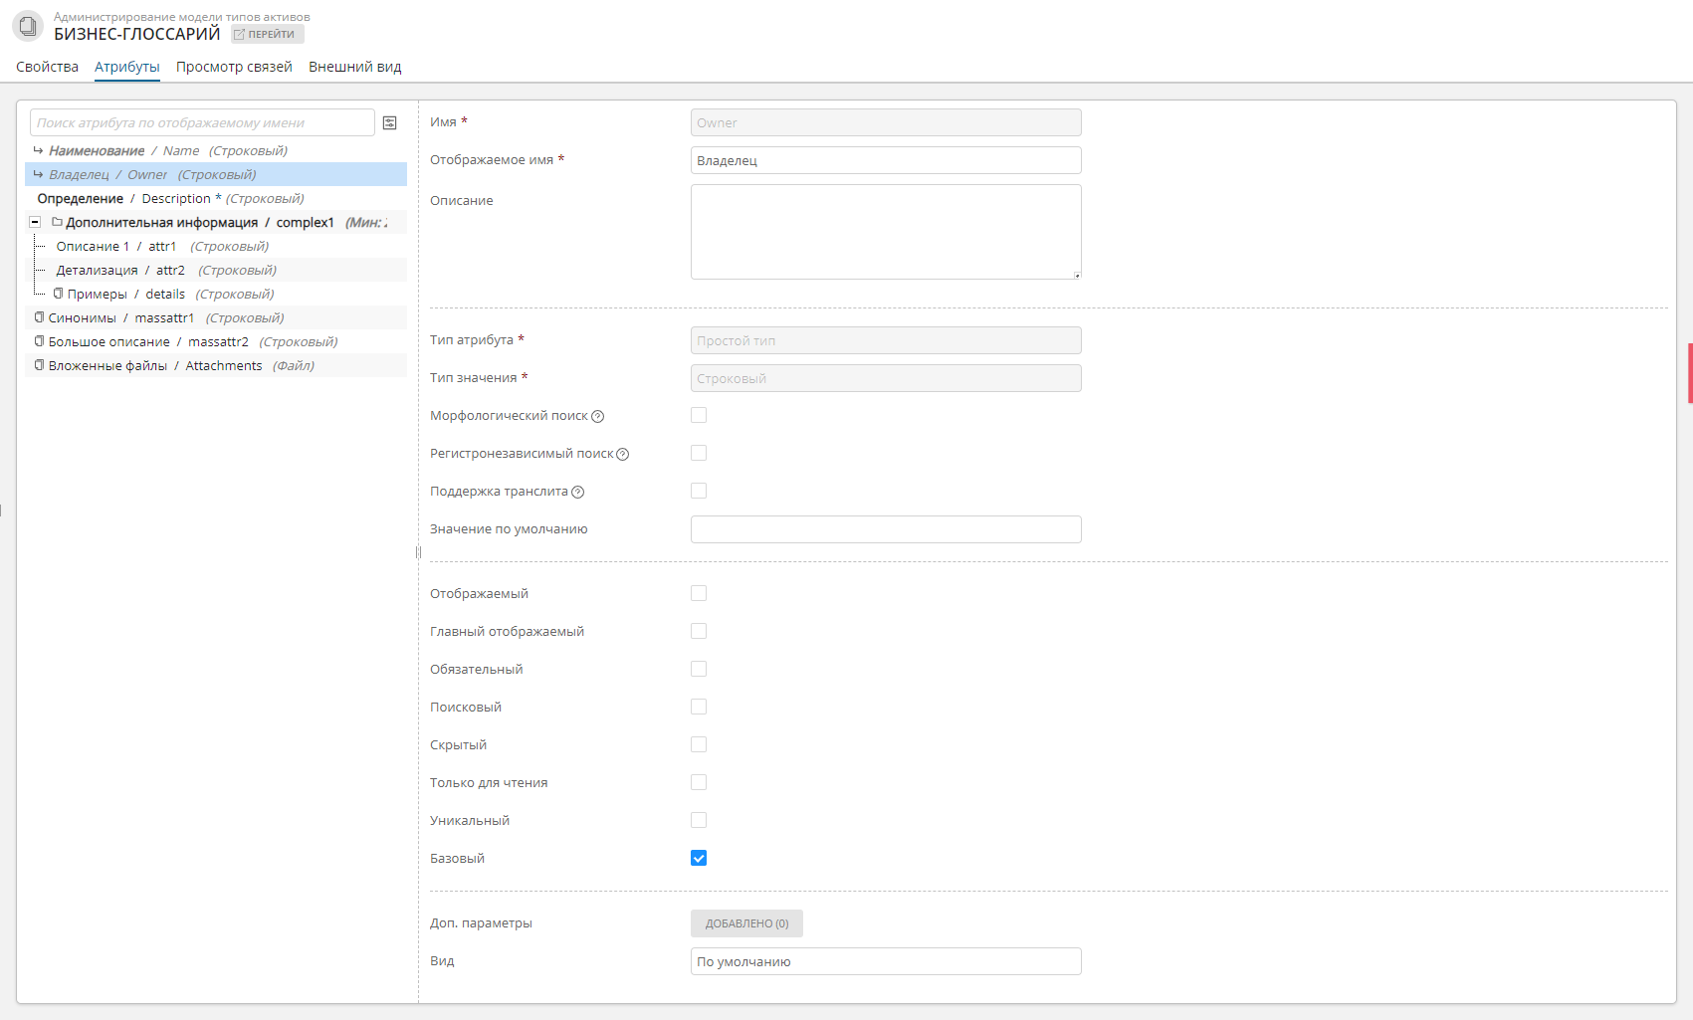1693x1020 pixels.
Task: Click into the Описание text area
Action: click(886, 232)
